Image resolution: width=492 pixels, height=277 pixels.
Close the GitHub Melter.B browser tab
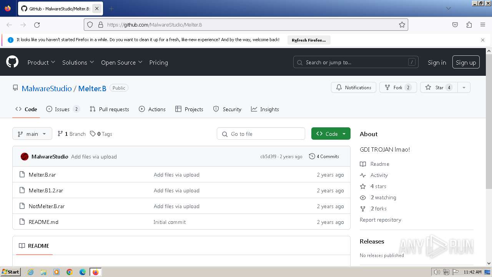click(x=96, y=8)
